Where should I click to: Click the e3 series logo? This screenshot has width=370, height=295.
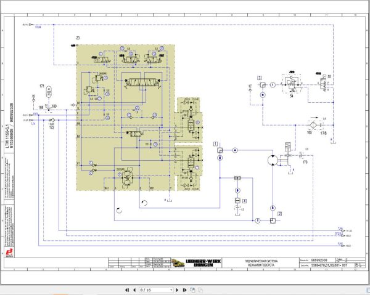coord(10,253)
